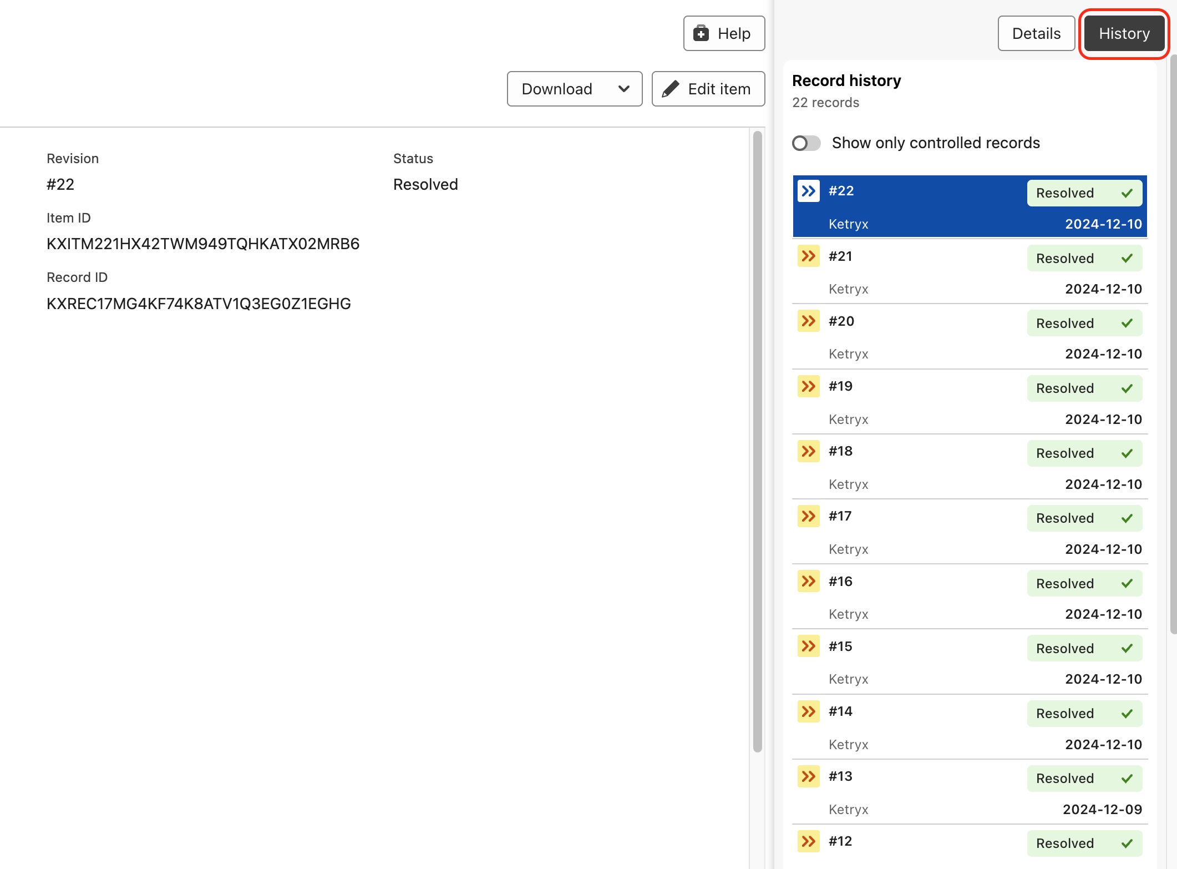Click the Resolved badge on record #22
1177x869 pixels.
click(x=1084, y=193)
